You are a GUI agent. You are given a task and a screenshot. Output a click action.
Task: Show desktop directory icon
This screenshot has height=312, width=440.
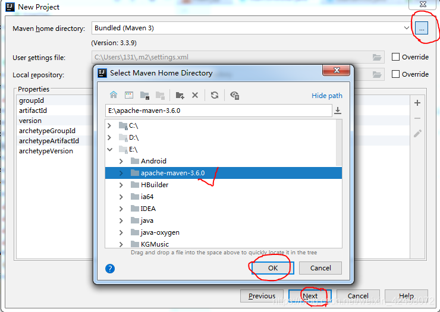[129, 95]
